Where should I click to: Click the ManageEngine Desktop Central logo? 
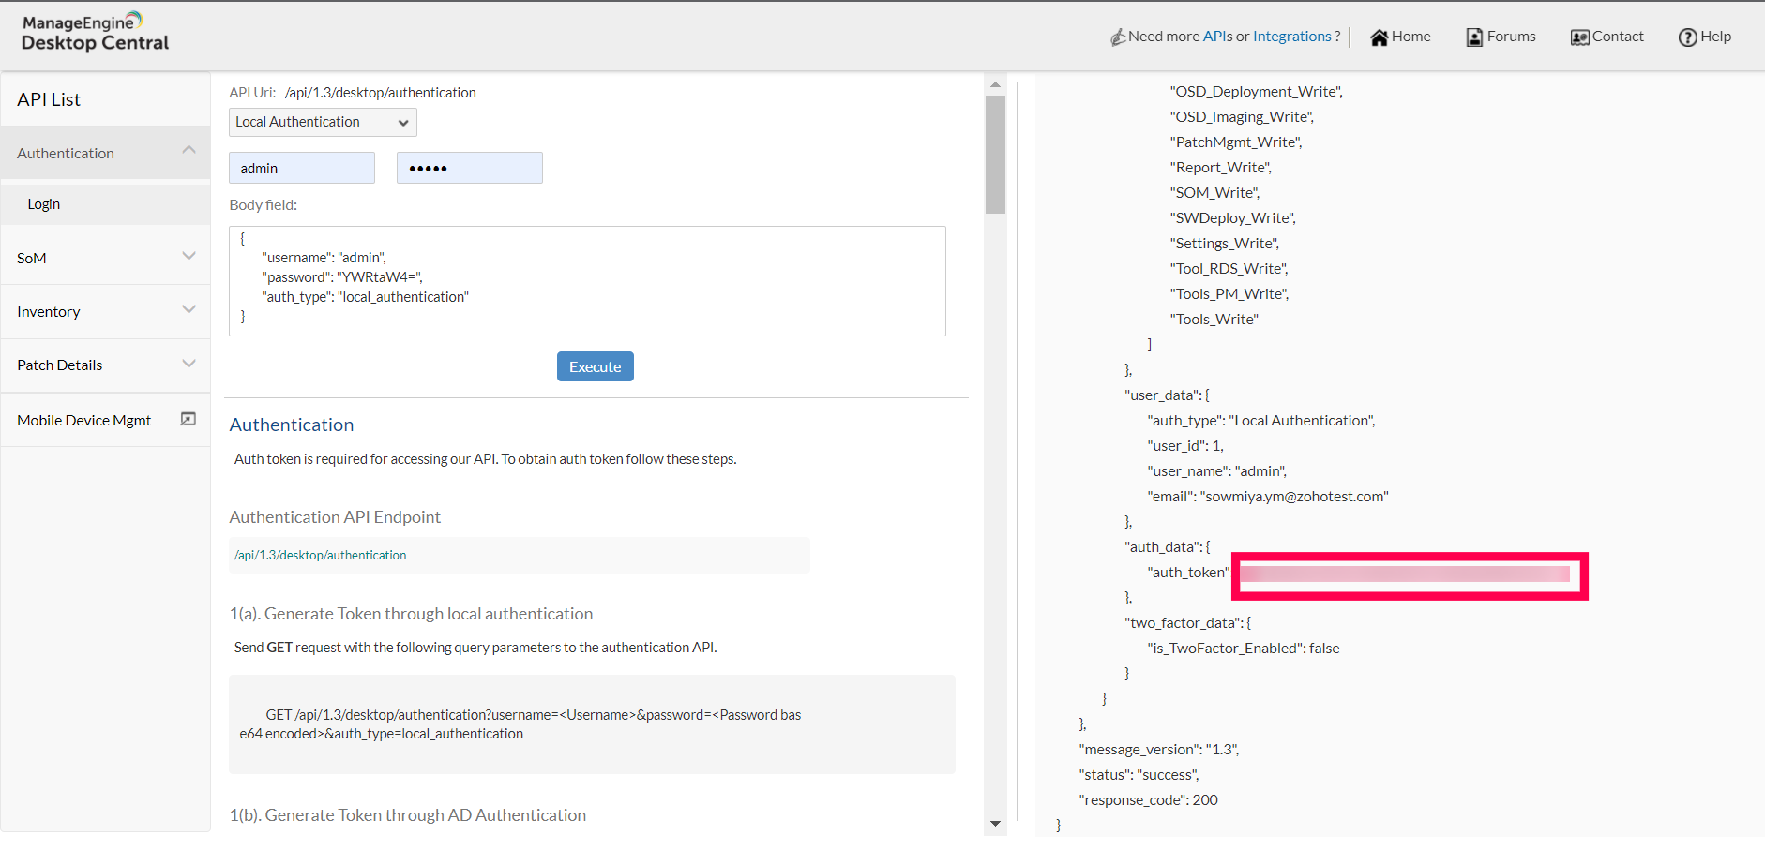(95, 33)
